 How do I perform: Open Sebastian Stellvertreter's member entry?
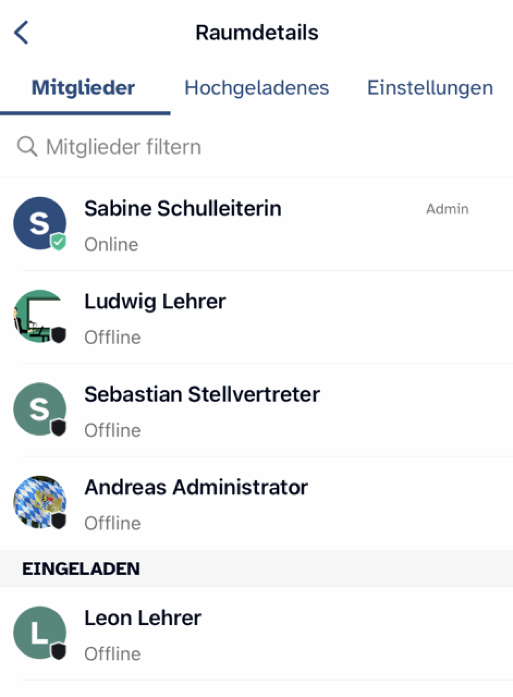(256, 410)
